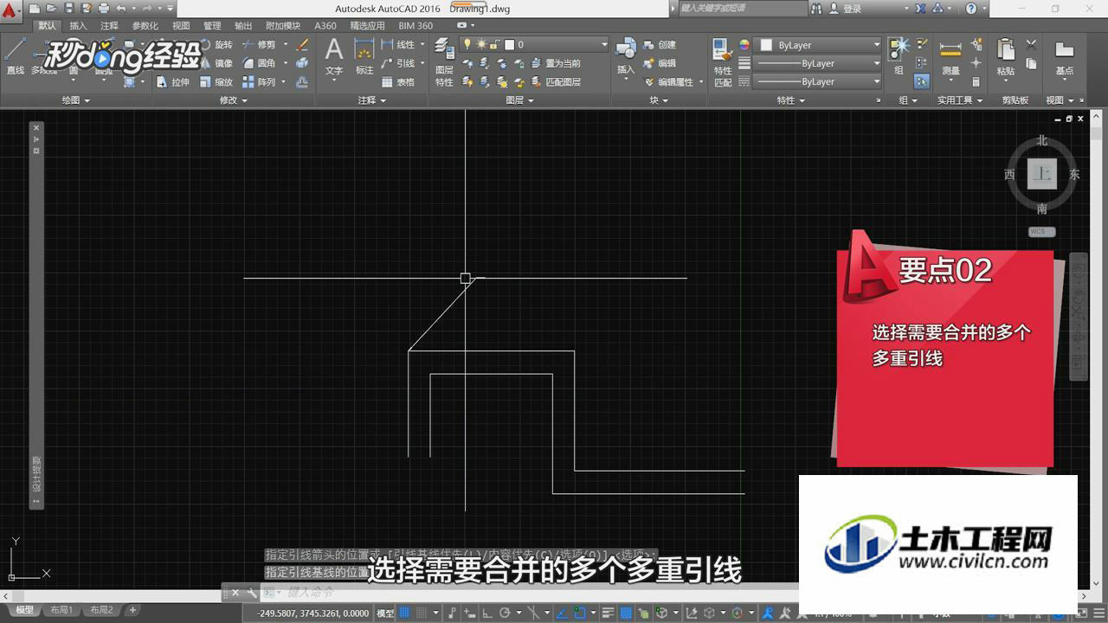This screenshot has width=1108, height=623.
Task: Click the Open file icon in quick access toolbar
Action: click(x=52, y=9)
